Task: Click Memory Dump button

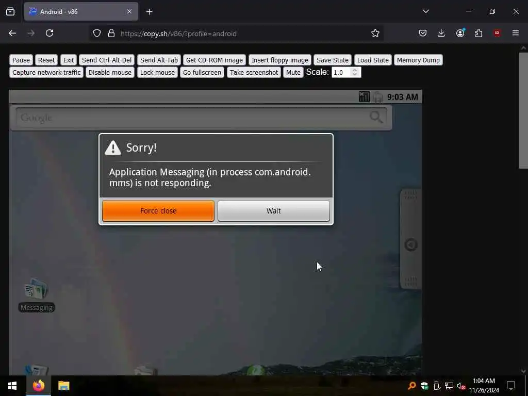Action: pyautogui.click(x=418, y=60)
